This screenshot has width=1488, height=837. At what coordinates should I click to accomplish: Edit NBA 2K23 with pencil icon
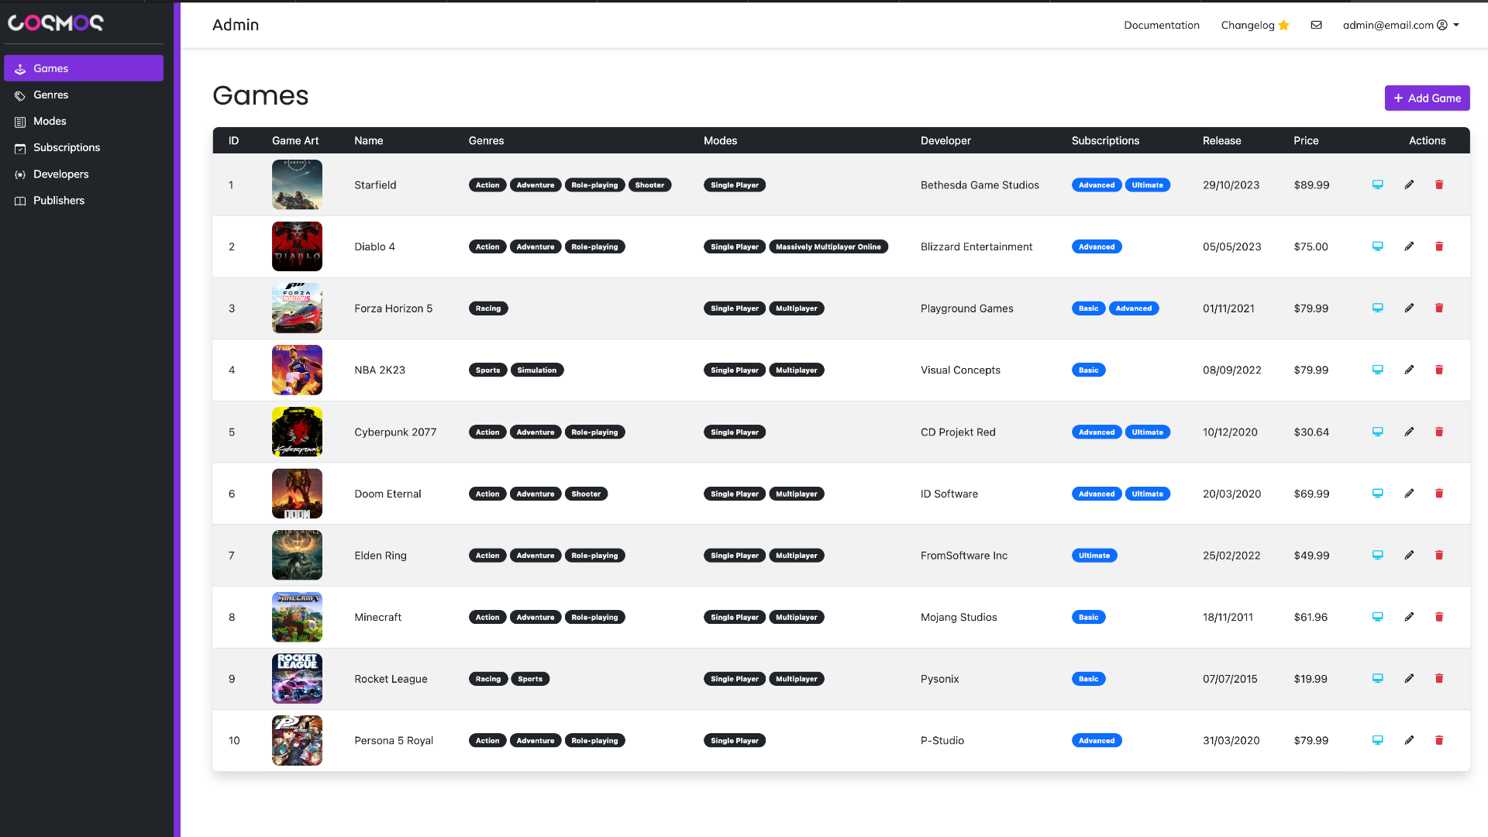pos(1409,370)
